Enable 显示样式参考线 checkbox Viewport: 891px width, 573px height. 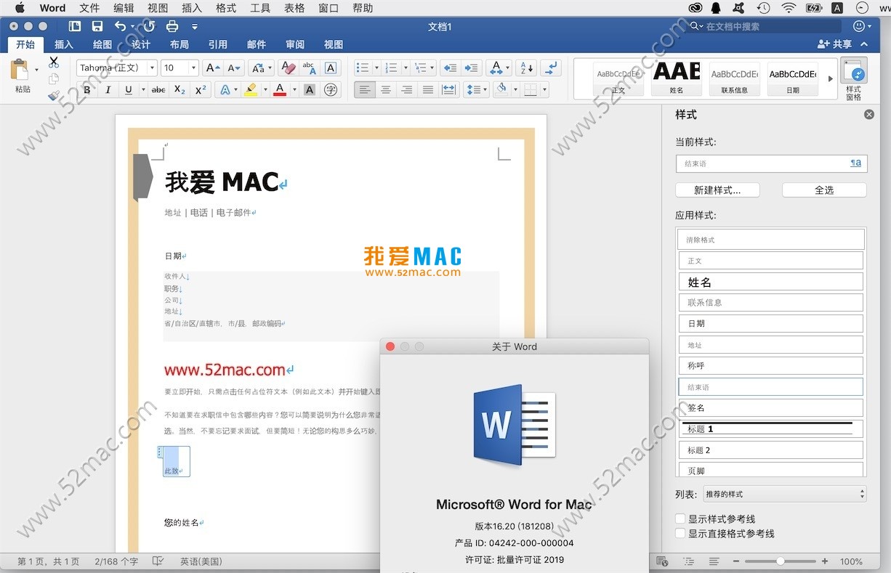click(x=680, y=519)
